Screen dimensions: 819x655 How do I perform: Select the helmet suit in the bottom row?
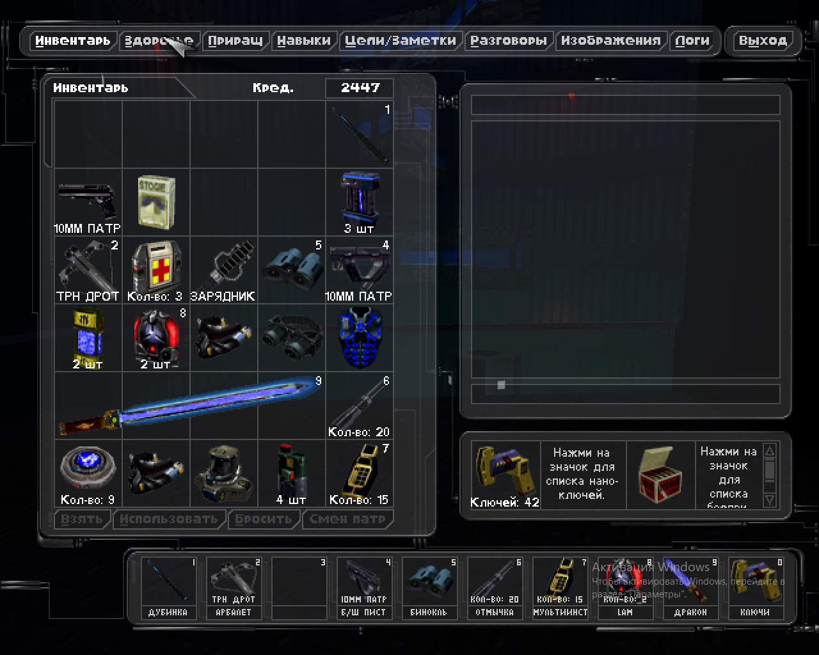tap(224, 473)
